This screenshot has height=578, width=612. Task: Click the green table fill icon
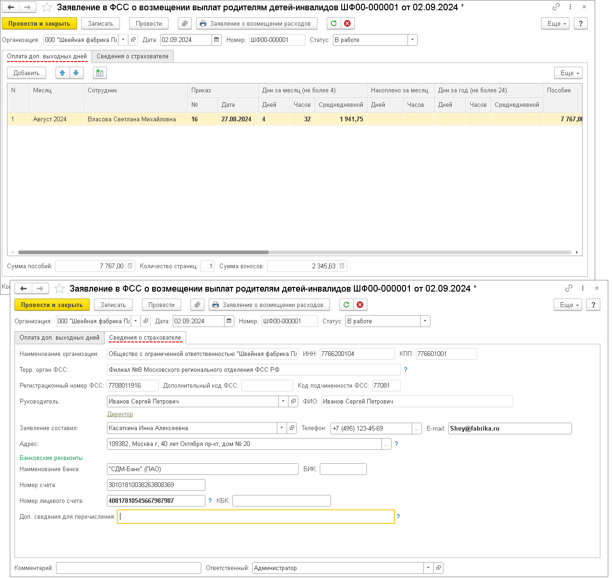point(99,73)
